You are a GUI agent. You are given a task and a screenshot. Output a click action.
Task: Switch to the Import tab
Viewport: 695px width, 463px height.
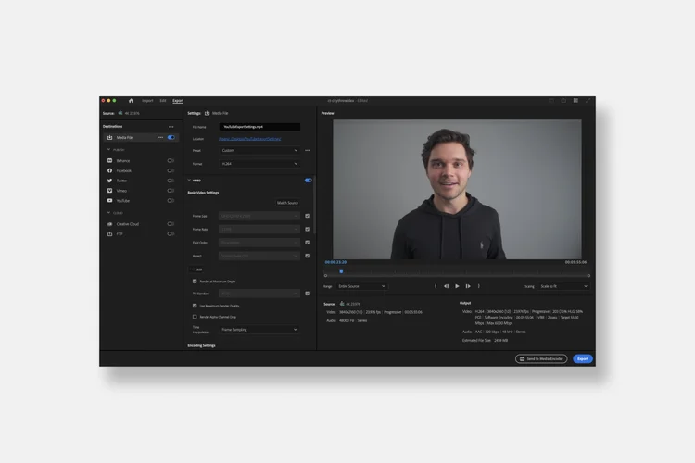tap(147, 101)
